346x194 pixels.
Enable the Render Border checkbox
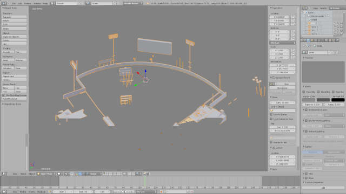pos(271,142)
